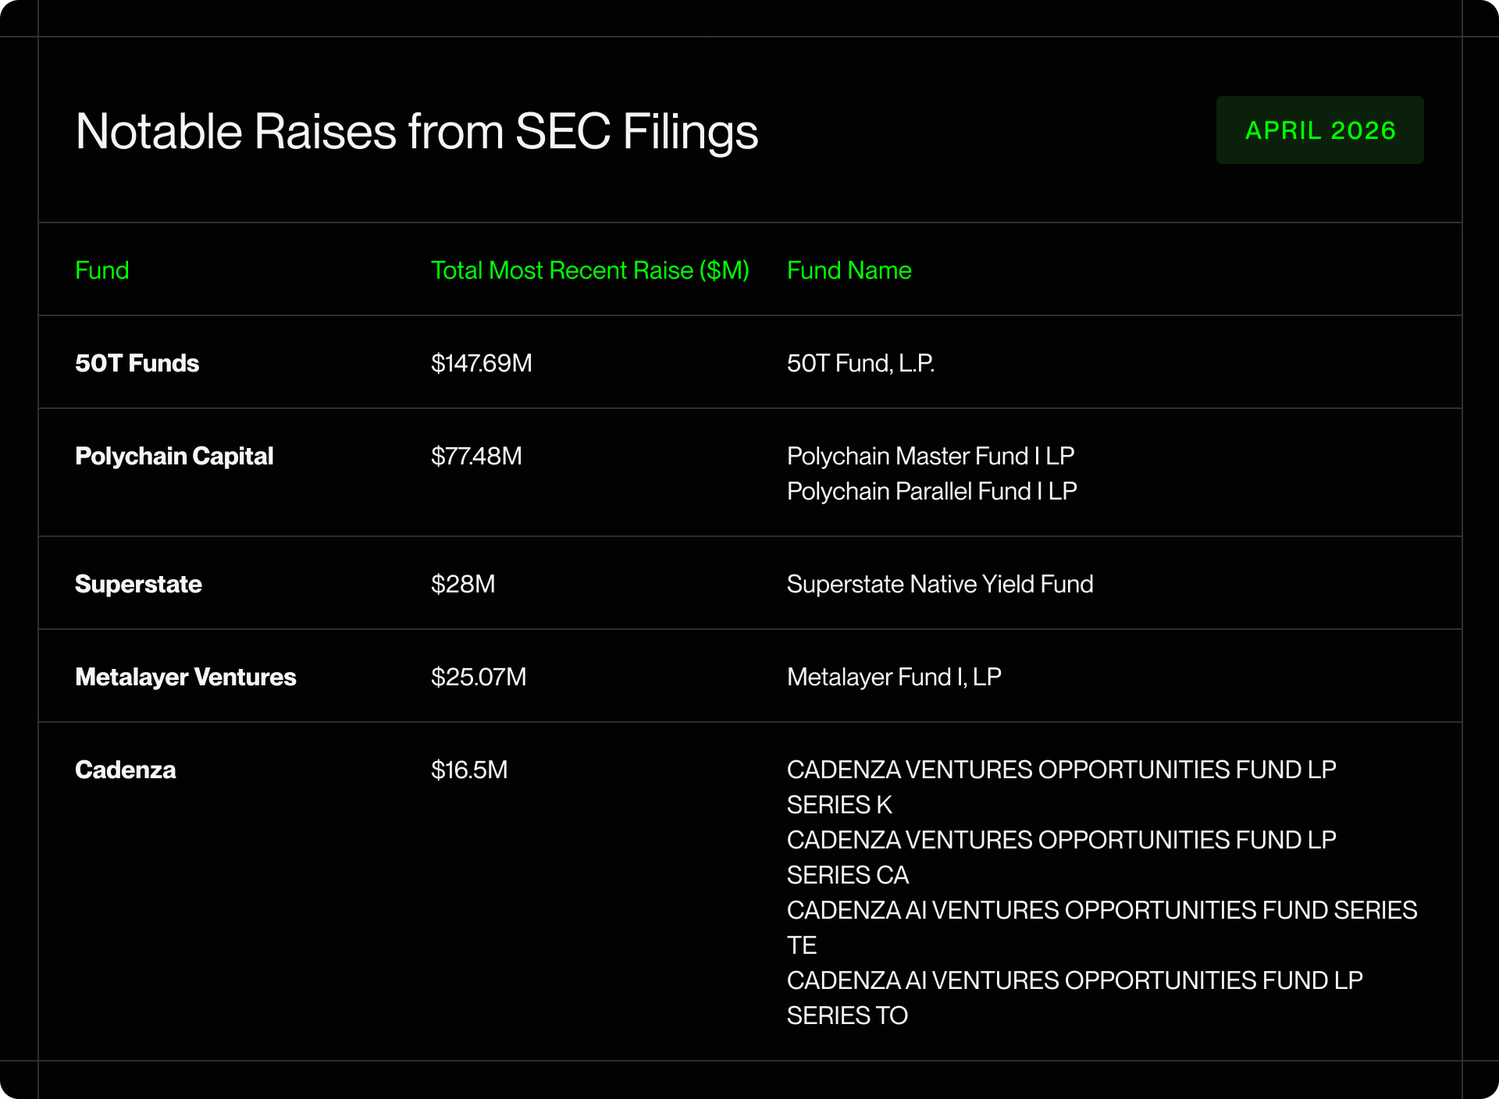The image size is (1499, 1099).
Task: Click the Total Most Recent Raise header
Action: pyautogui.click(x=590, y=270)
